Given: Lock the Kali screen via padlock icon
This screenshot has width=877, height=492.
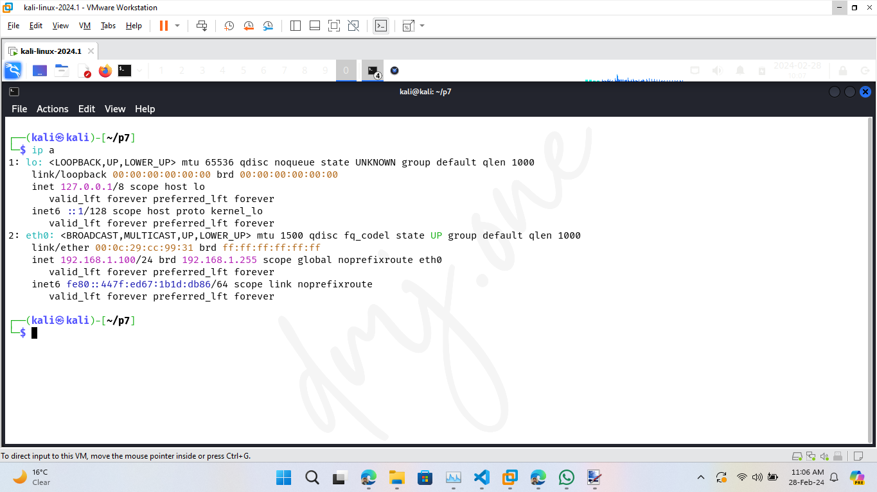Looking at the screenshot, I should tap(842, 71).
